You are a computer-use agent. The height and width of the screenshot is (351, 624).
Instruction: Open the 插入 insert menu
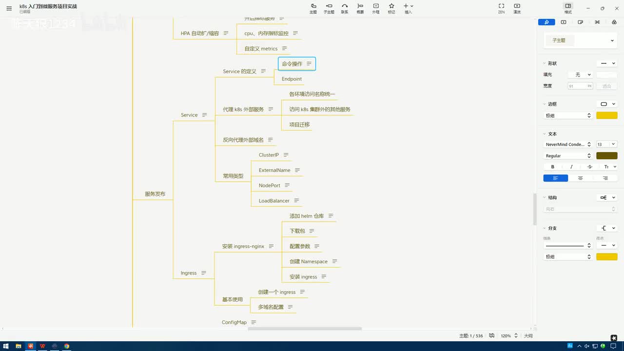tap(409, 8)
